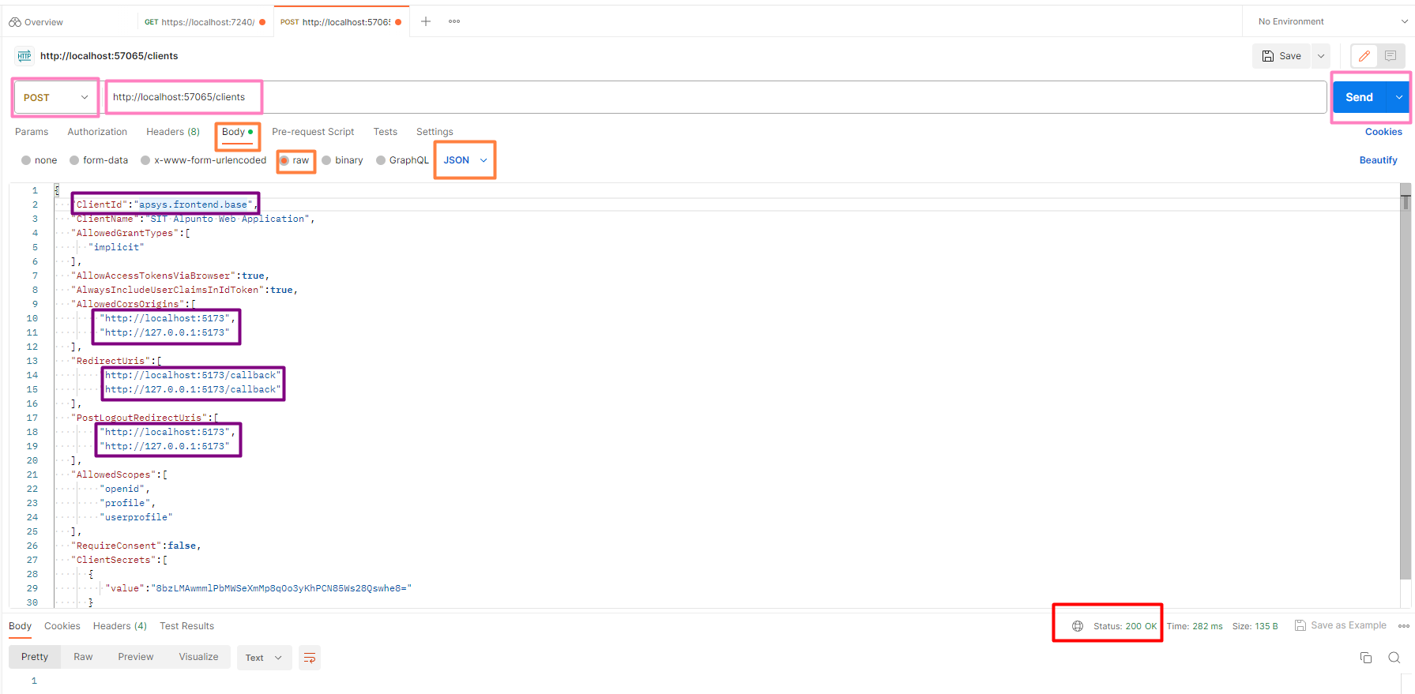Switch to the Headers (8) tab

[x=172, y=132]
